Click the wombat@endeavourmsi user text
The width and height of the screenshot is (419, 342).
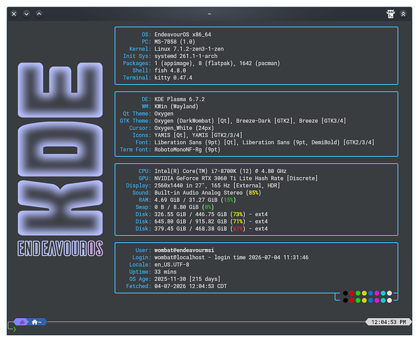pyautogui.click(x=184, y=250)
